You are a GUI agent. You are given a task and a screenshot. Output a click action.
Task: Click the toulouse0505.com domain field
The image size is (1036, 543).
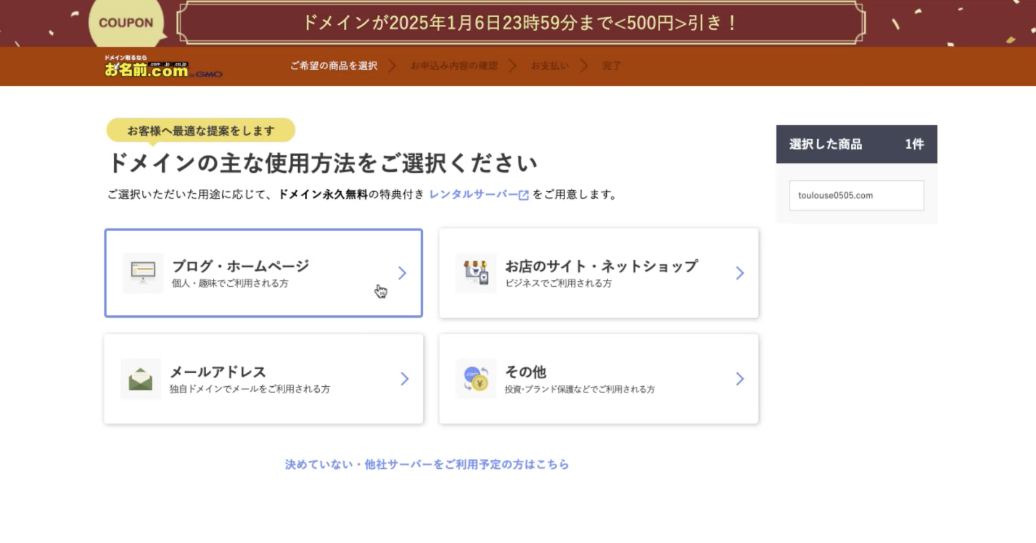(x=856, y=195)
